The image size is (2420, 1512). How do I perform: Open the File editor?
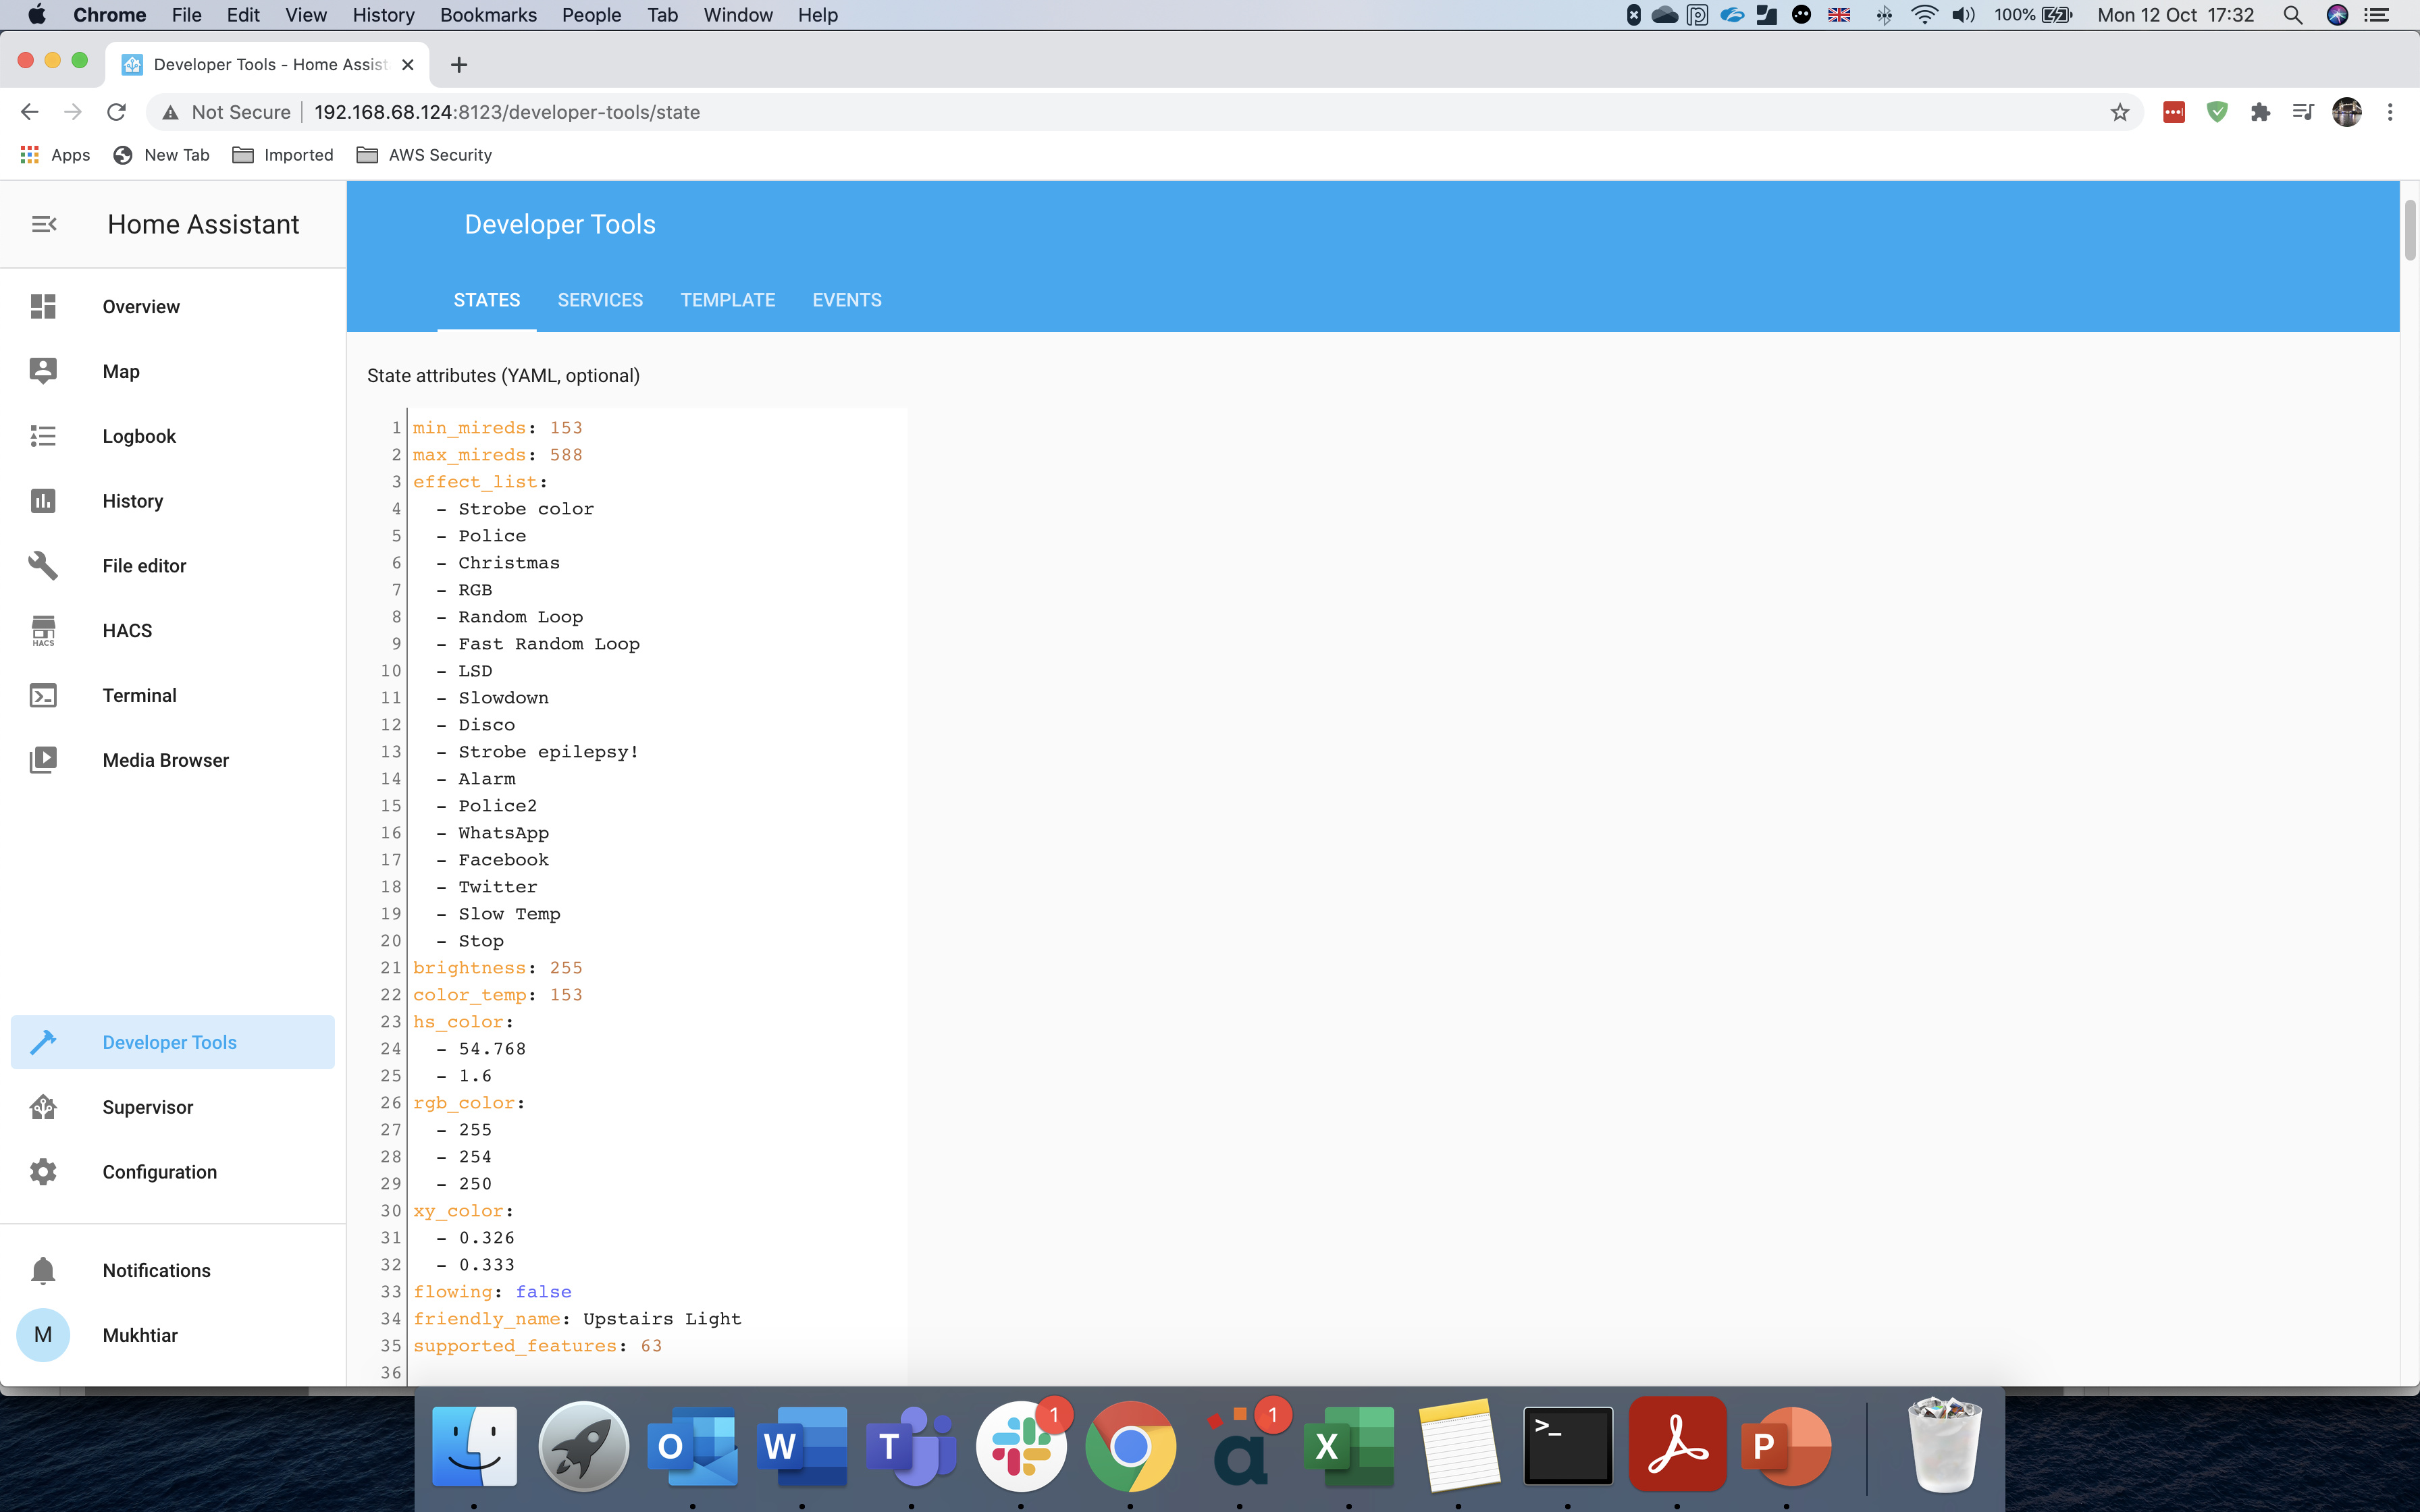pos(144,565)
